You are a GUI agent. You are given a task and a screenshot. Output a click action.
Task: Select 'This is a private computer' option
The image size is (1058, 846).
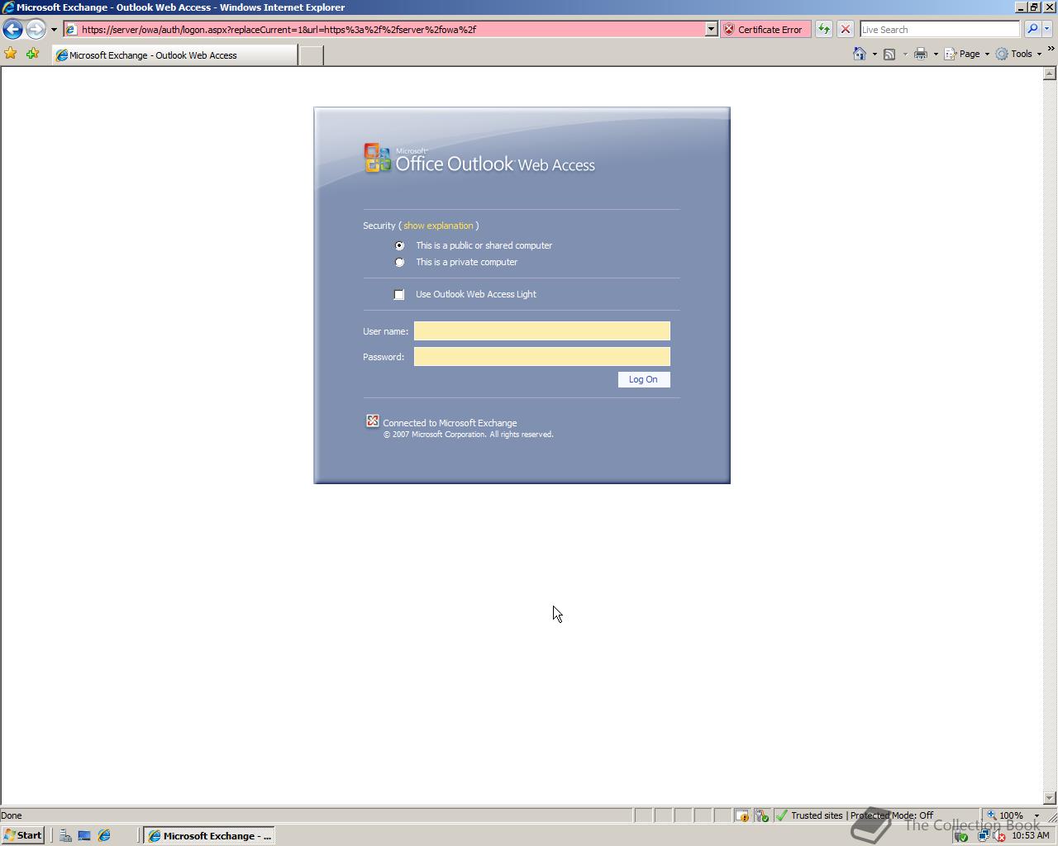click(x=400, y=262)
